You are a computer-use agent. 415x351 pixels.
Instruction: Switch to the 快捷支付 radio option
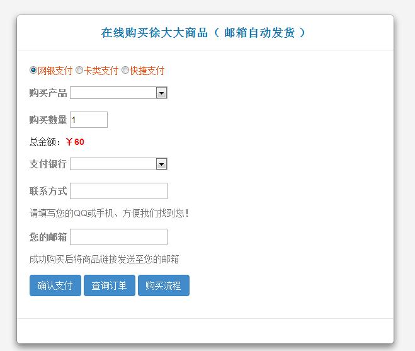(x=125, y=71)
